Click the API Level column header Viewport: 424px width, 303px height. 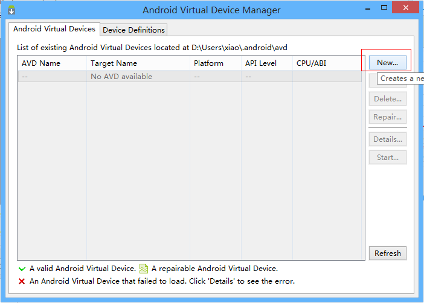267,63
